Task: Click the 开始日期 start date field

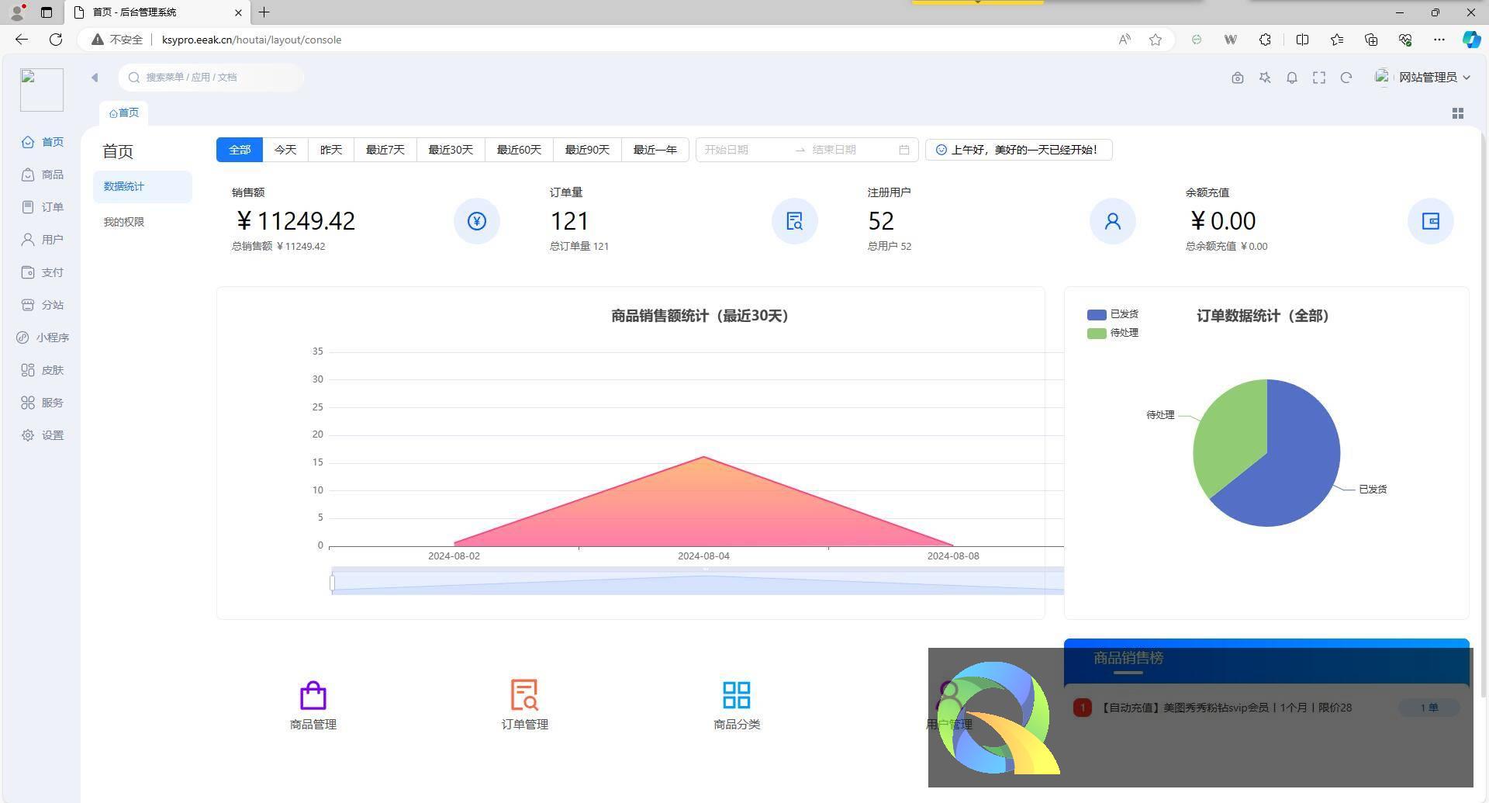Action: pos(744,150)
